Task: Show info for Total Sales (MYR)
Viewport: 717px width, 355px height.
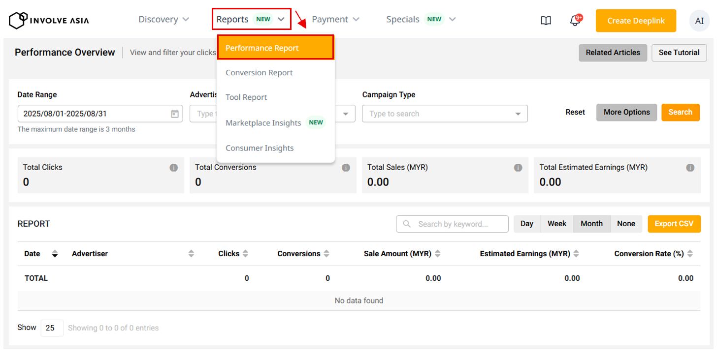Action: (x=518, y=168)
